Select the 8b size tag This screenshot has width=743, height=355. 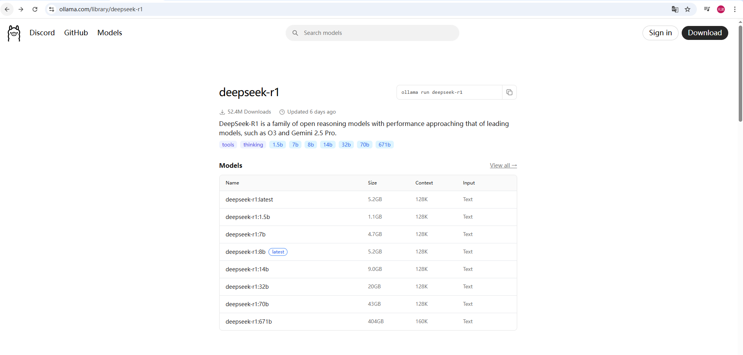311,145
